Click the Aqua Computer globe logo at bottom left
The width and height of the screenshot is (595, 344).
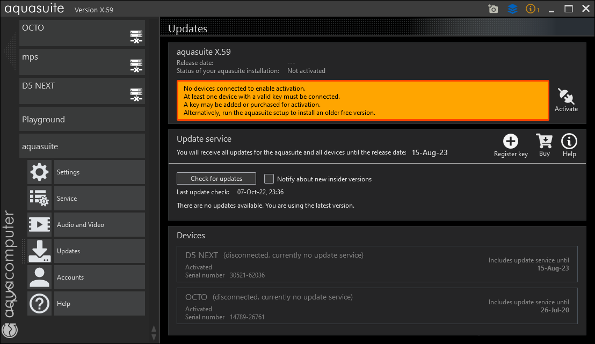10,330
